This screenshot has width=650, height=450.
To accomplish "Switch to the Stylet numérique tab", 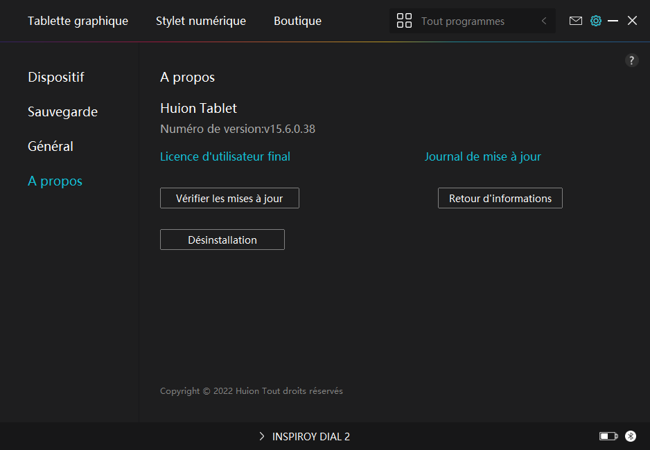I will tap(201, 21).
